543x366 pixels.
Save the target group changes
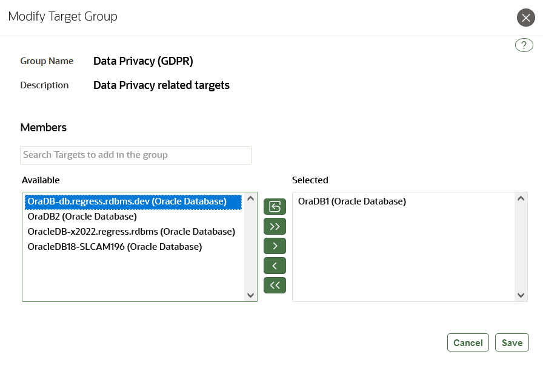click(x=511, y=342)
